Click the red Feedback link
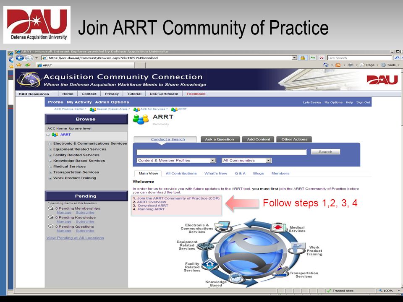The height and width of the screenshot is (302, 403). [x=196, y=94]
